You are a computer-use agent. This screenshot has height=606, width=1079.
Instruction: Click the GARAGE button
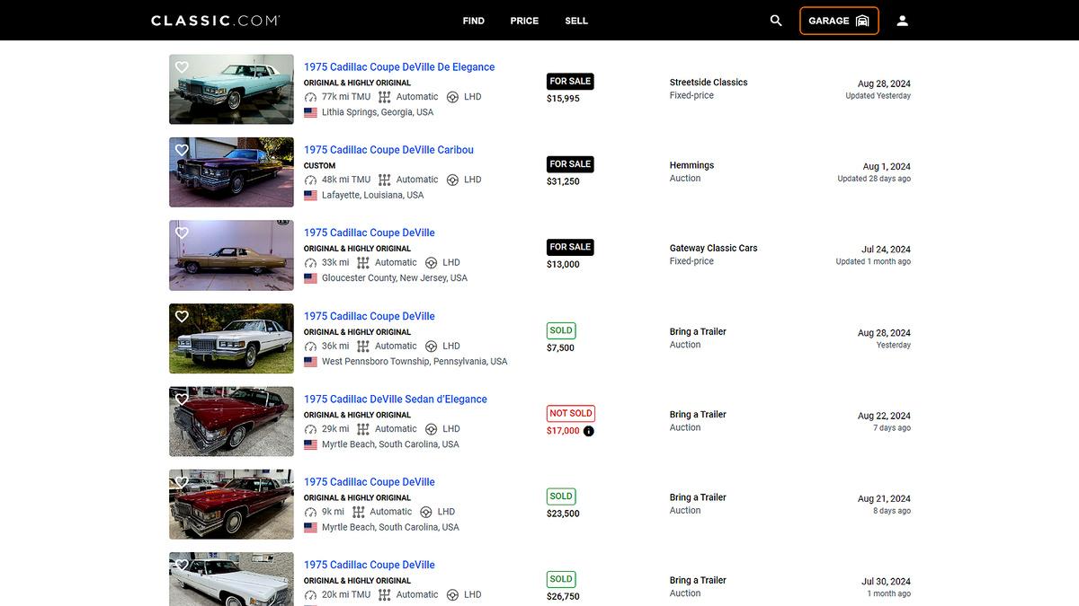pyautogui.click(x=838, y=21)
